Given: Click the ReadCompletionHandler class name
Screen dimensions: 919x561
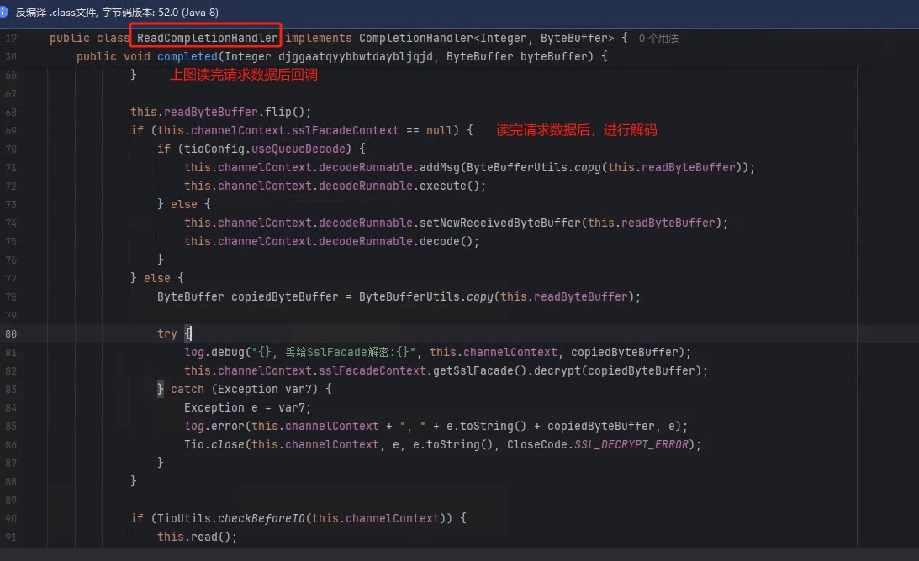Looking at the screenshot, I should point(207,39).
